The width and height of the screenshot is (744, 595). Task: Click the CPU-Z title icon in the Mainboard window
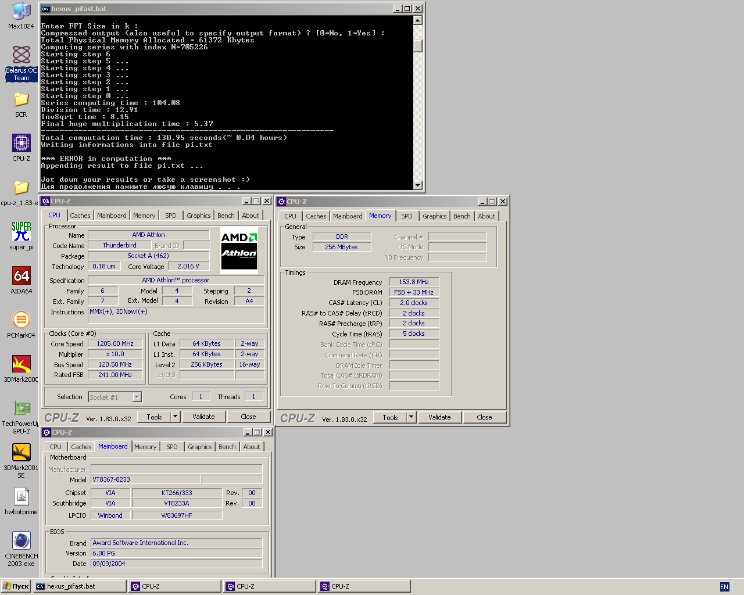tap(46, 432)
